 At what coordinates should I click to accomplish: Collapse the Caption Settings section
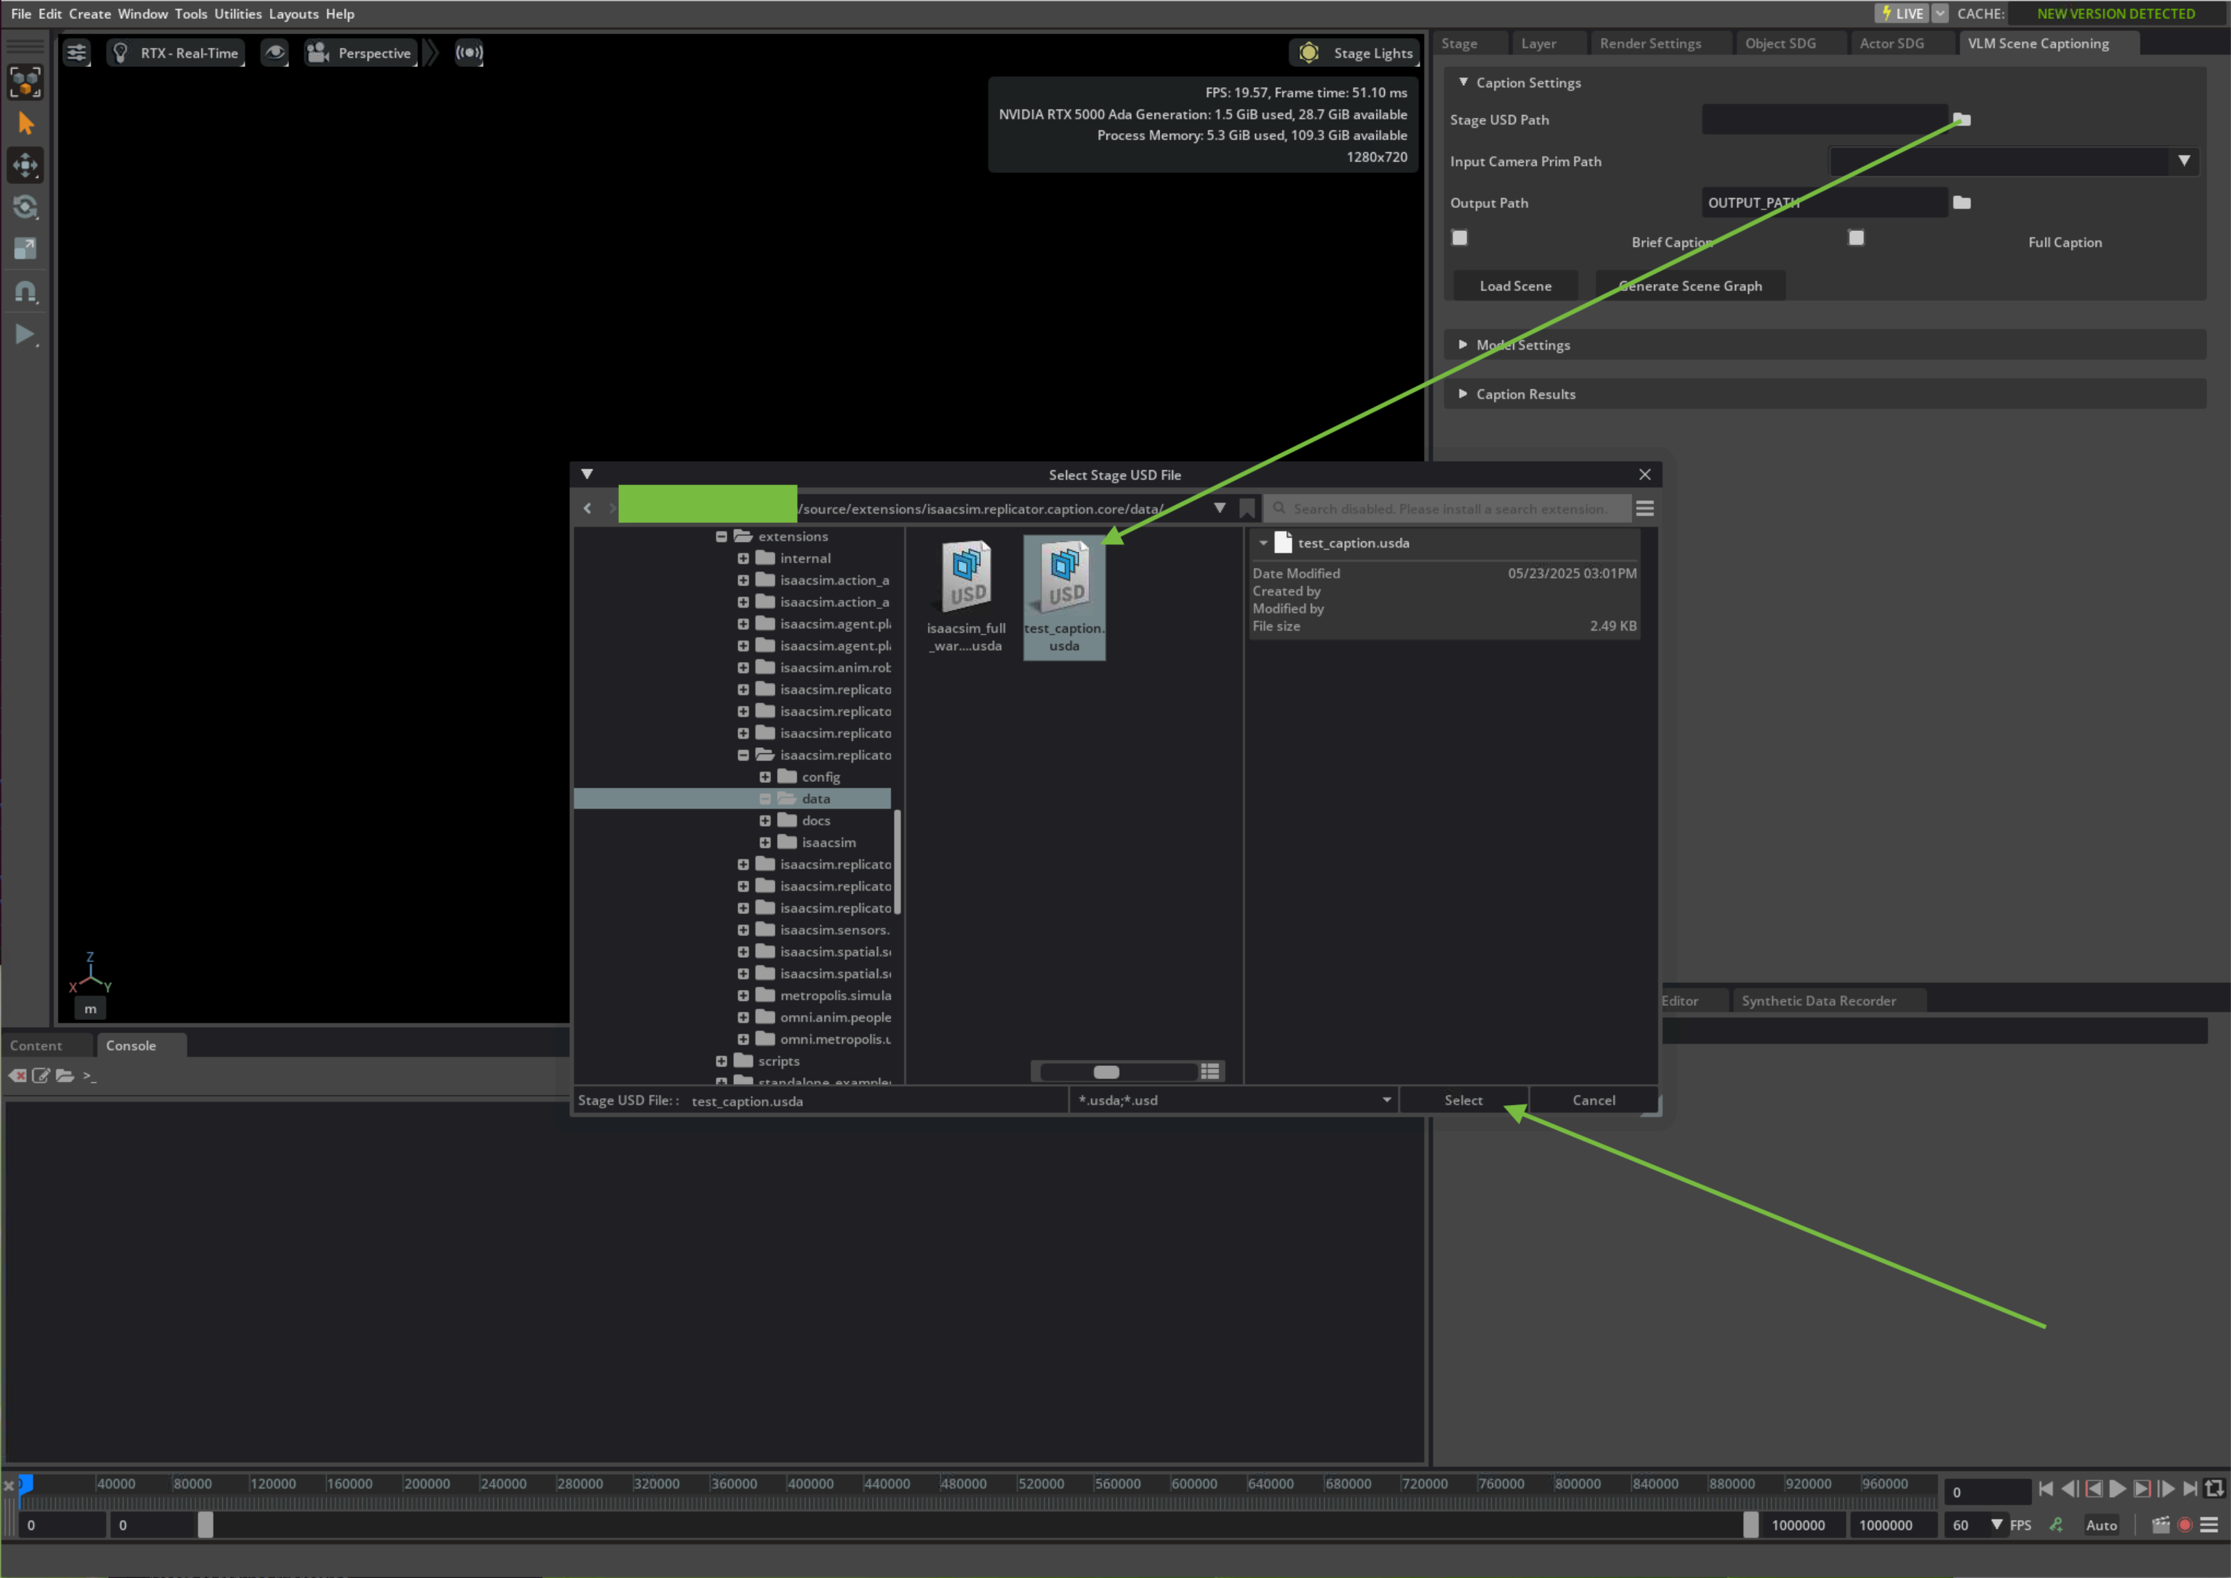tap(1464, 82)
